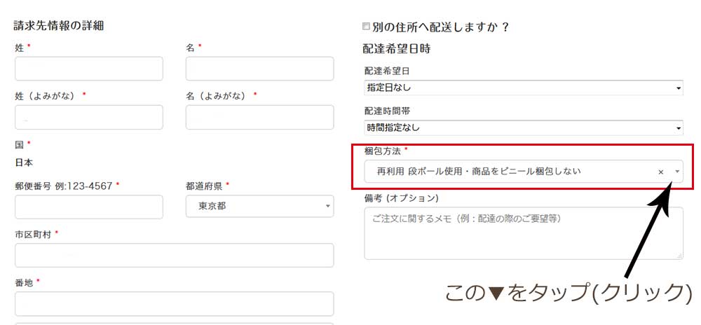The width and height of the screenshot is (701, 325).
Task: Click the ▼ arrow in the 梱包方法 box
Action: coord(677,172)
